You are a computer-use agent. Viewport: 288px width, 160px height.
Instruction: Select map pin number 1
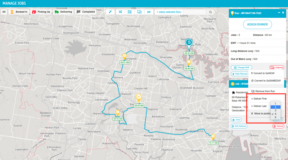tap(189, 63)
